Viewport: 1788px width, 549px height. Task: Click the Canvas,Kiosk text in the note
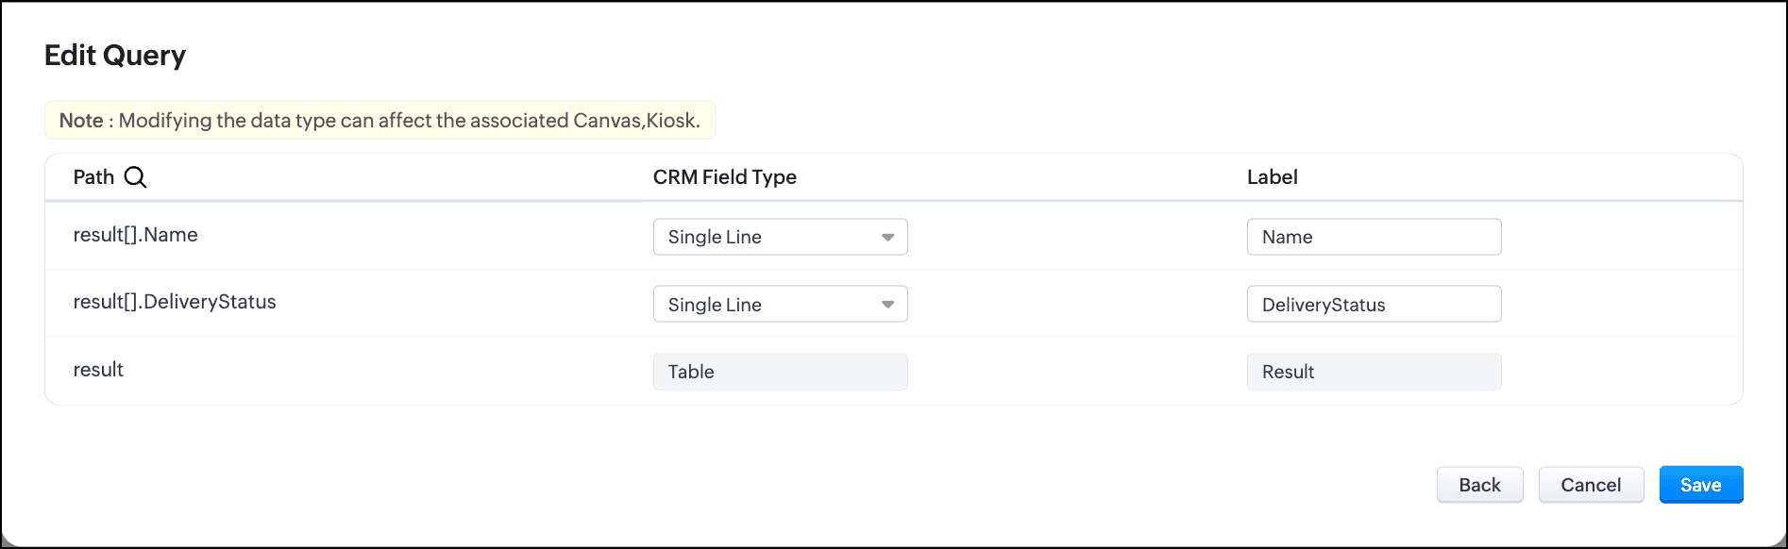click(x=636, y=121)
